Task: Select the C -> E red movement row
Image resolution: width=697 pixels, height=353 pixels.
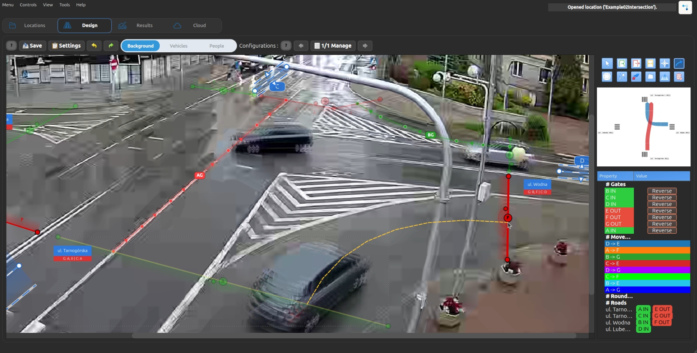Action: click(647, 263)
